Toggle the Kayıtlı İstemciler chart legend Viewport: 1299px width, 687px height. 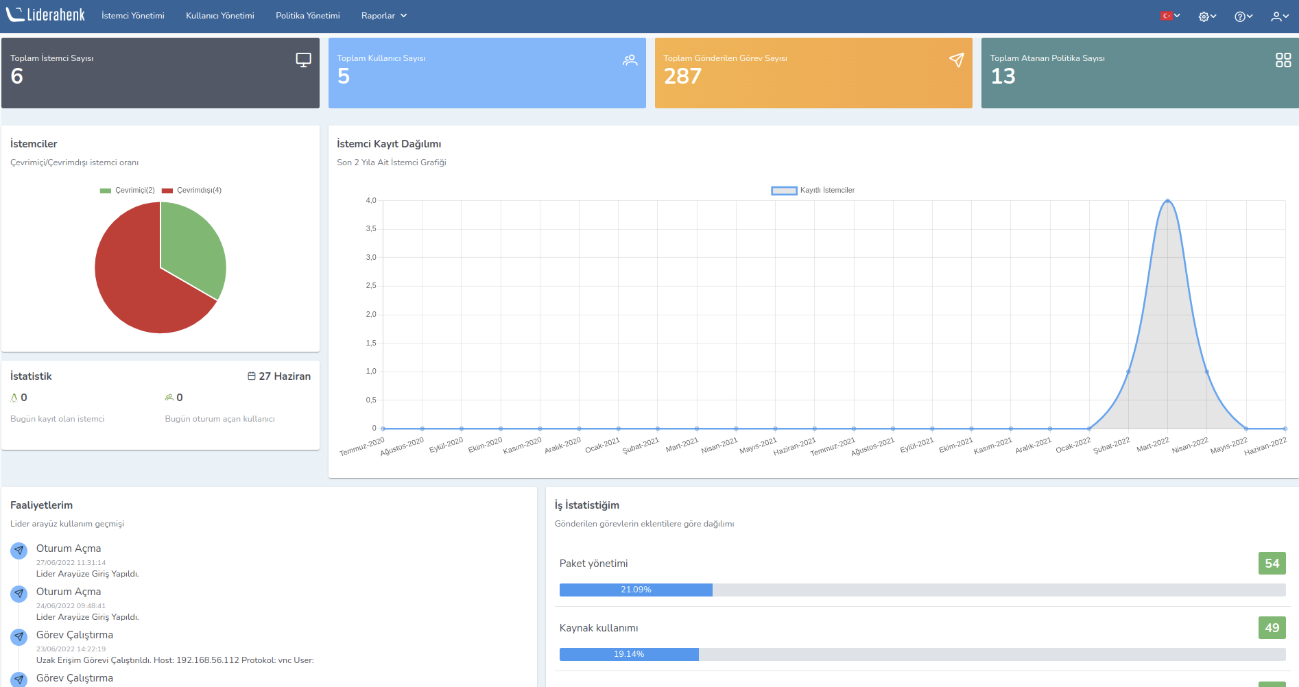(813, 191)
